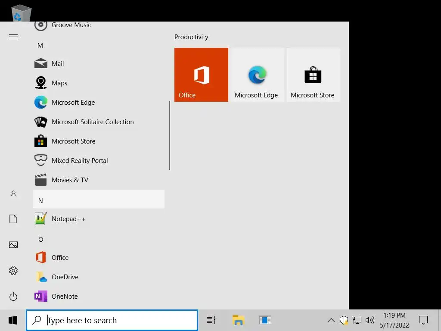This screenshot has width=441, height=331.
Task: Open Documents from Start sidebar
Action: 13,219
